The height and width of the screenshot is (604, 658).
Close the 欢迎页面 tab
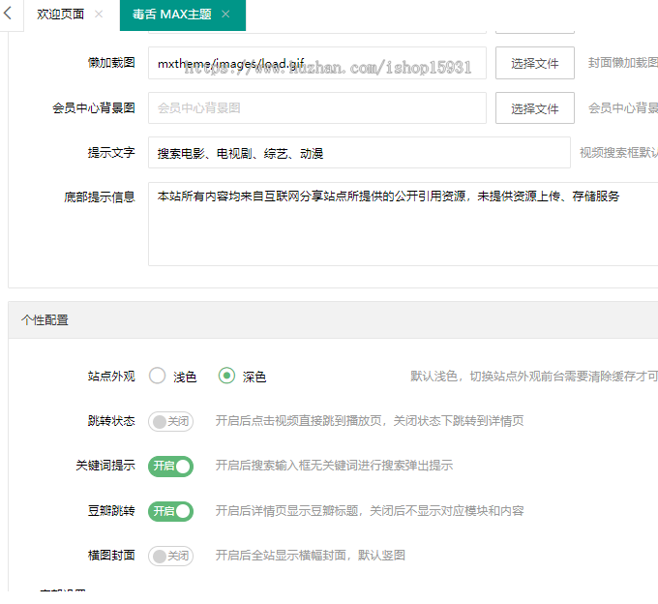pos(99,15)
